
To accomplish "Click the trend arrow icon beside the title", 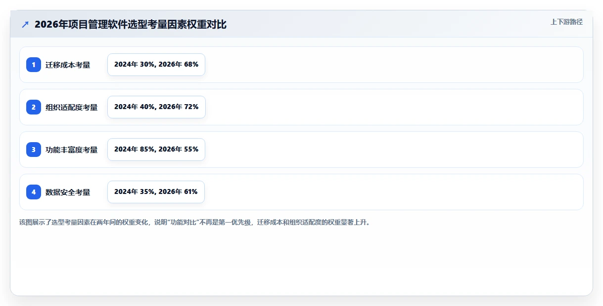I will click(25, 24).
